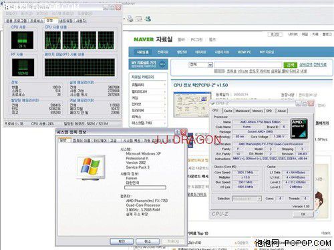Screen dimensions: 334x250
Task: Click the round arrow on MY 자료실 banner
Action: 162,65
